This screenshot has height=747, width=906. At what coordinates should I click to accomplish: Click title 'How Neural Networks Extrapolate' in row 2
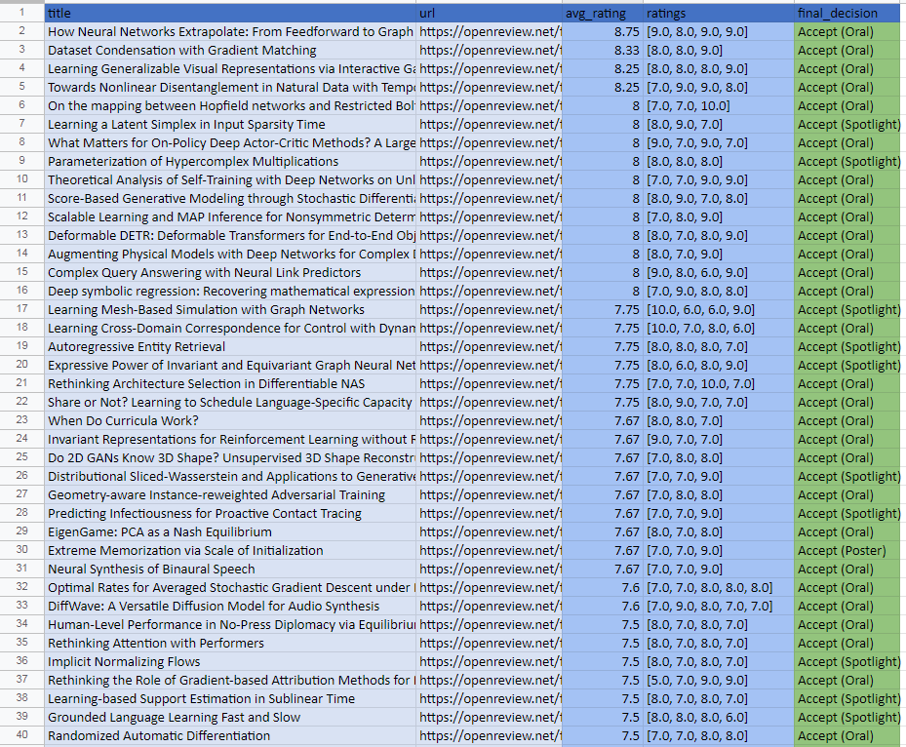coord(230,32)
